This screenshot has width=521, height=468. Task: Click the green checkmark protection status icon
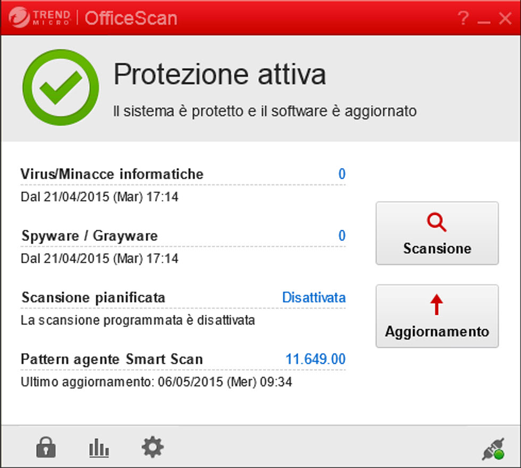(x=61, y=88)
